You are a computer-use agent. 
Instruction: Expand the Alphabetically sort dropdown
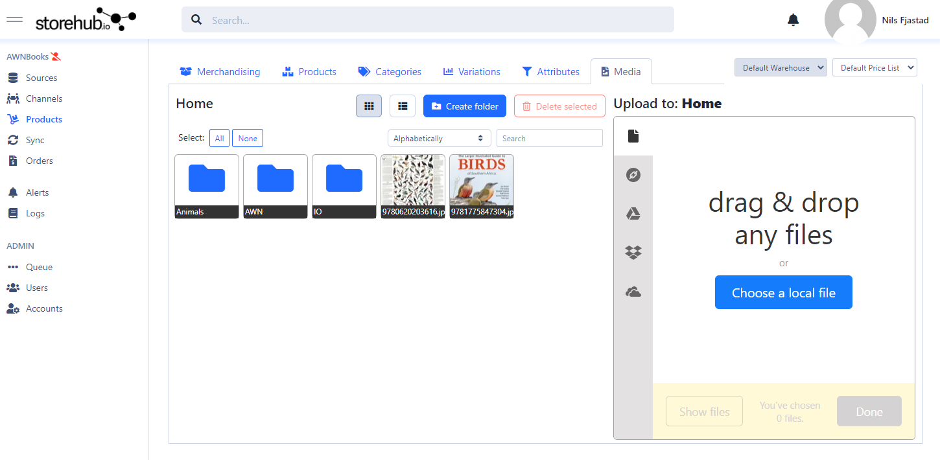[x=438, y=138]
